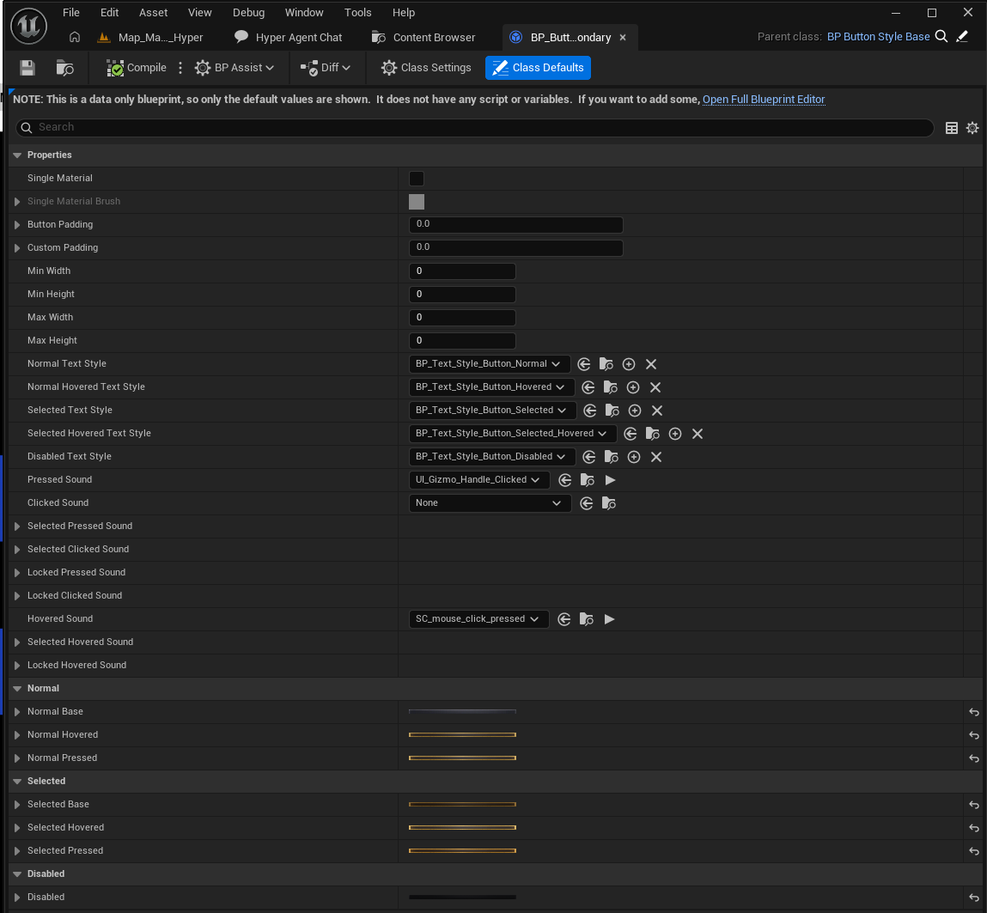Open Class Settings
Viewport: 987px width, 913px height.
(426, 68)
